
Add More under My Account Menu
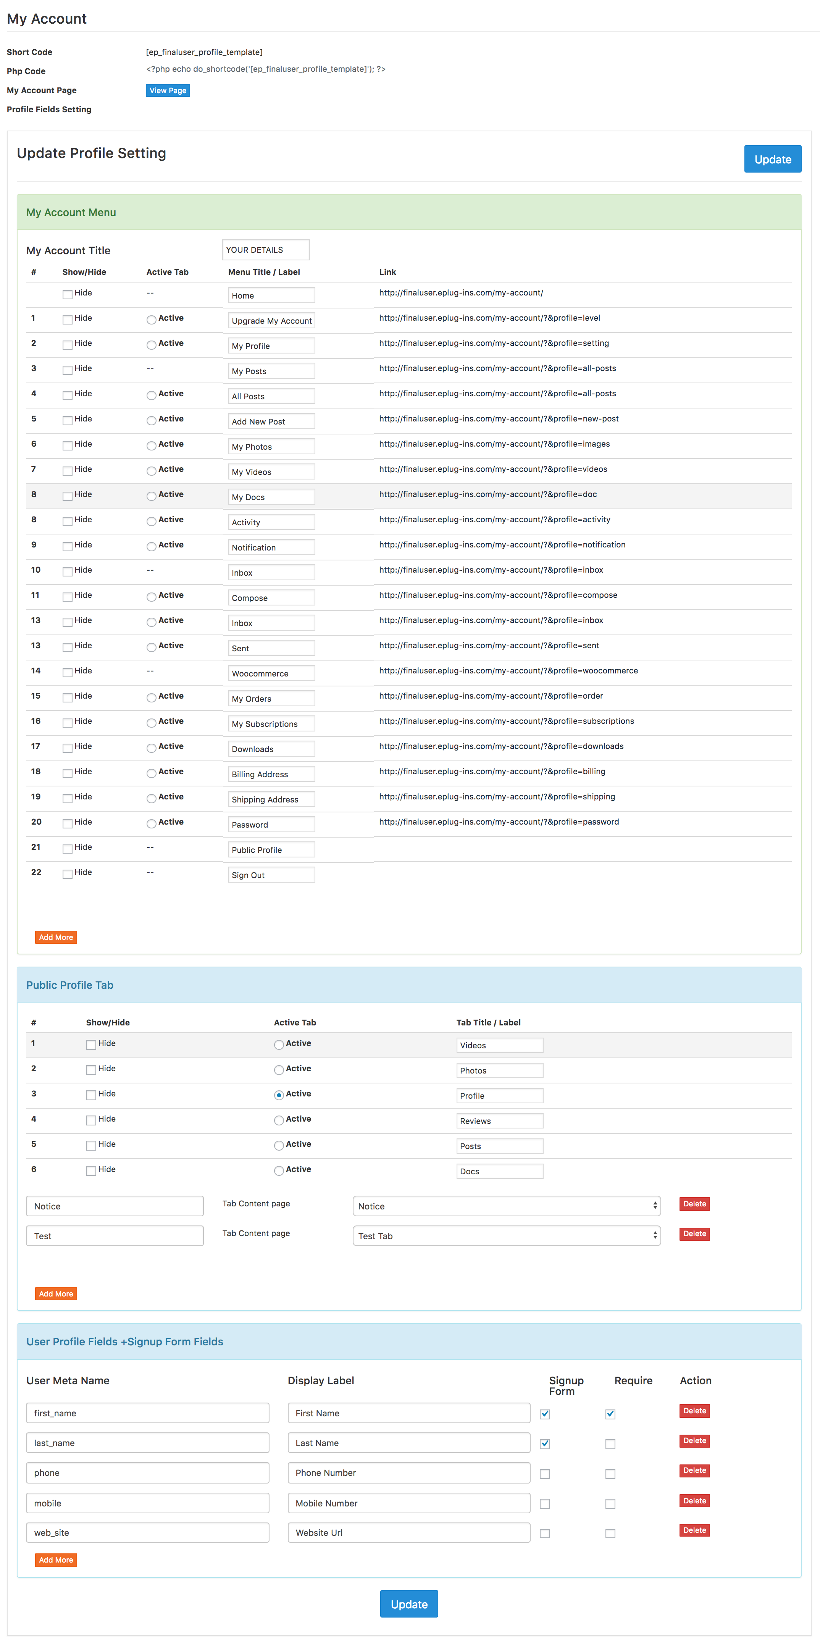coord(56,937)
